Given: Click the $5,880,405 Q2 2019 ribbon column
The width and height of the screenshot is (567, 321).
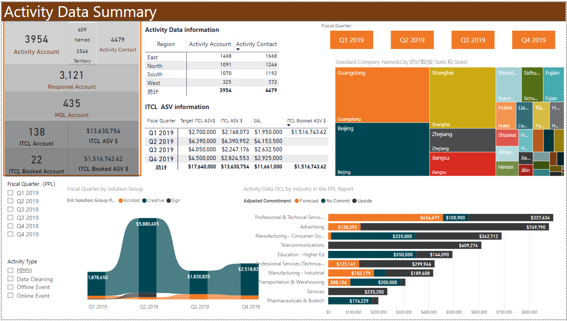Looking at the screenshot, I should click(x=148, y=255).
